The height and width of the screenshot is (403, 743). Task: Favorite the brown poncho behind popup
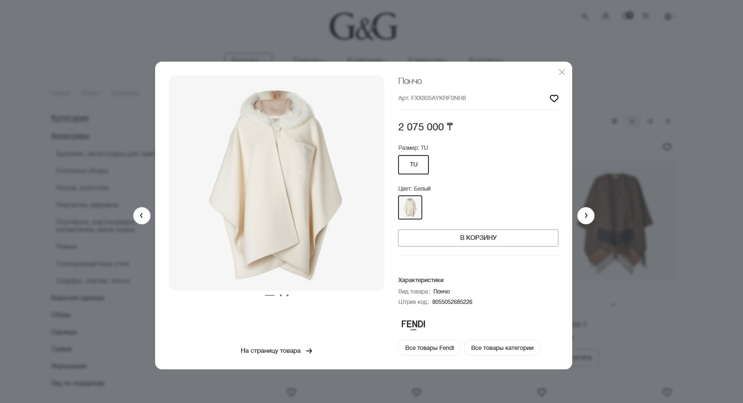pos(667,147)
